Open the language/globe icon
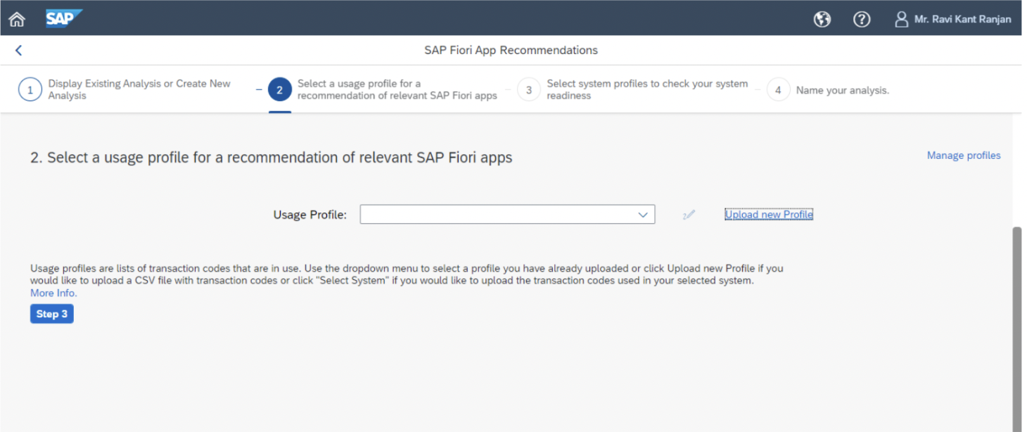The image size is (1027, 432). click(x=822, y=19)
